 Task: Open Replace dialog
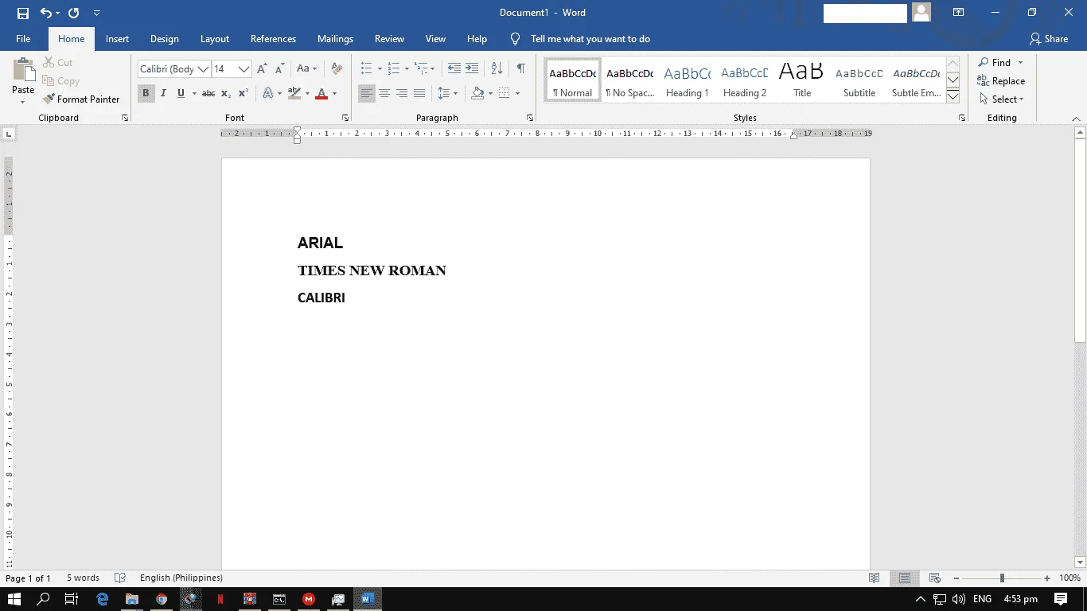(x=1001, y=80)
